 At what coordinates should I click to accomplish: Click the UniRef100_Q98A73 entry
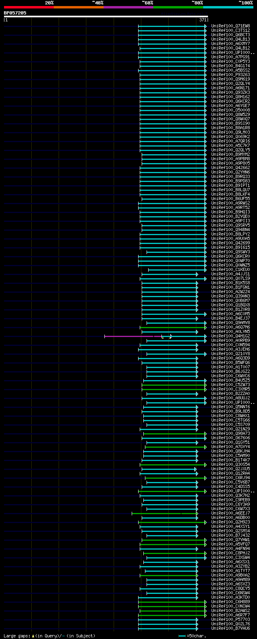tap(230, 433)
